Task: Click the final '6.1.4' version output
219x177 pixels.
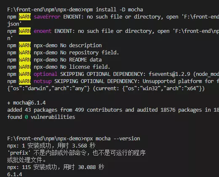Action: click(x=15, y=174)
